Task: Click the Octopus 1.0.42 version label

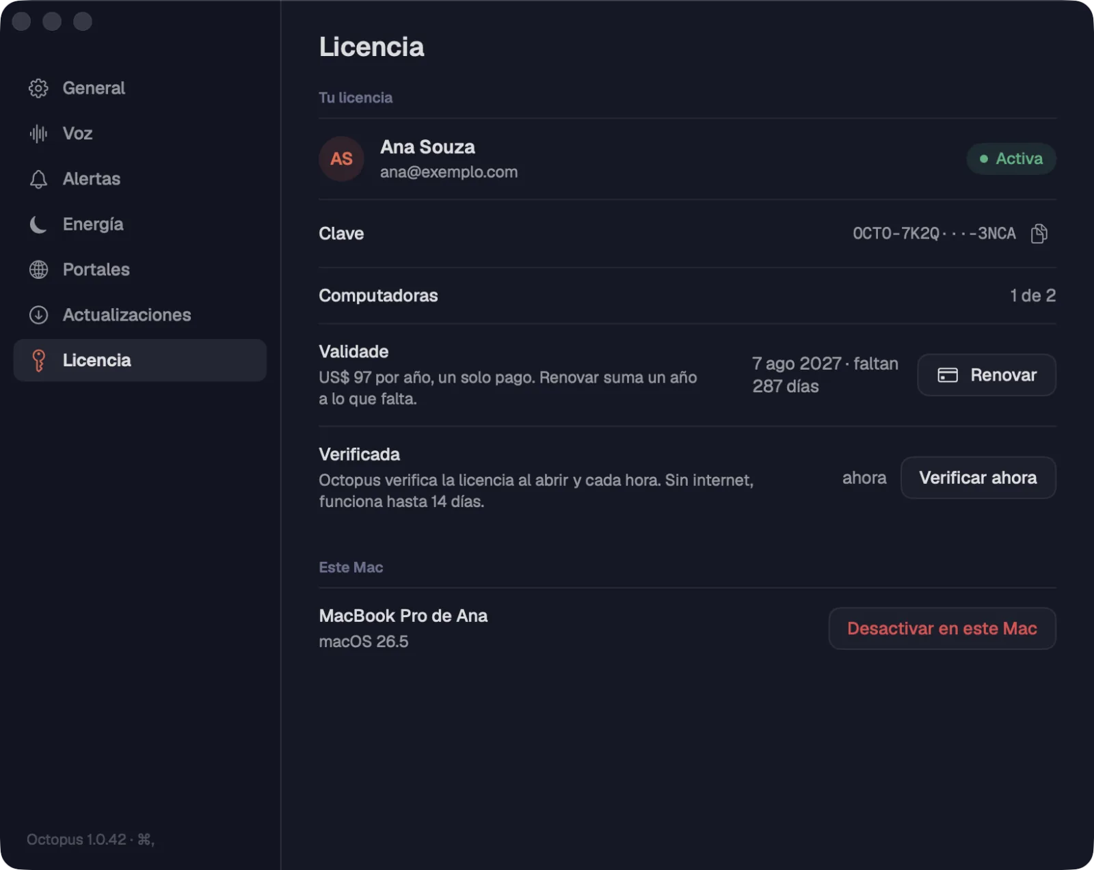Action: 76,839
